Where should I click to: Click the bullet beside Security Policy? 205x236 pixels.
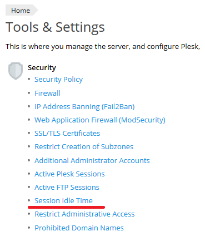click(29, 79)
